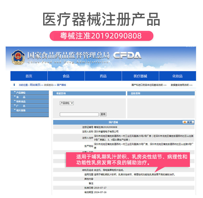Screen dimensions: 203x198
Task: Click the pink 粤械注准20192090808 banner
Action: tap(101, 36)
